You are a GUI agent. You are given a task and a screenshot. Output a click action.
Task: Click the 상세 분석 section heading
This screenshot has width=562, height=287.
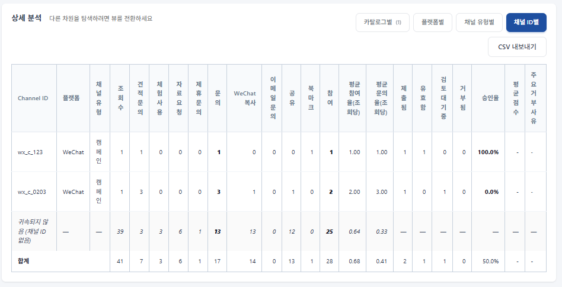(27, 18)
